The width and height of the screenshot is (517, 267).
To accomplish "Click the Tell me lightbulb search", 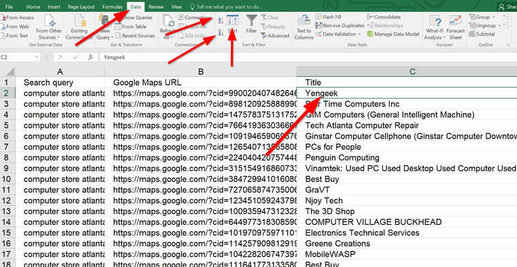I will click(226, 7).
